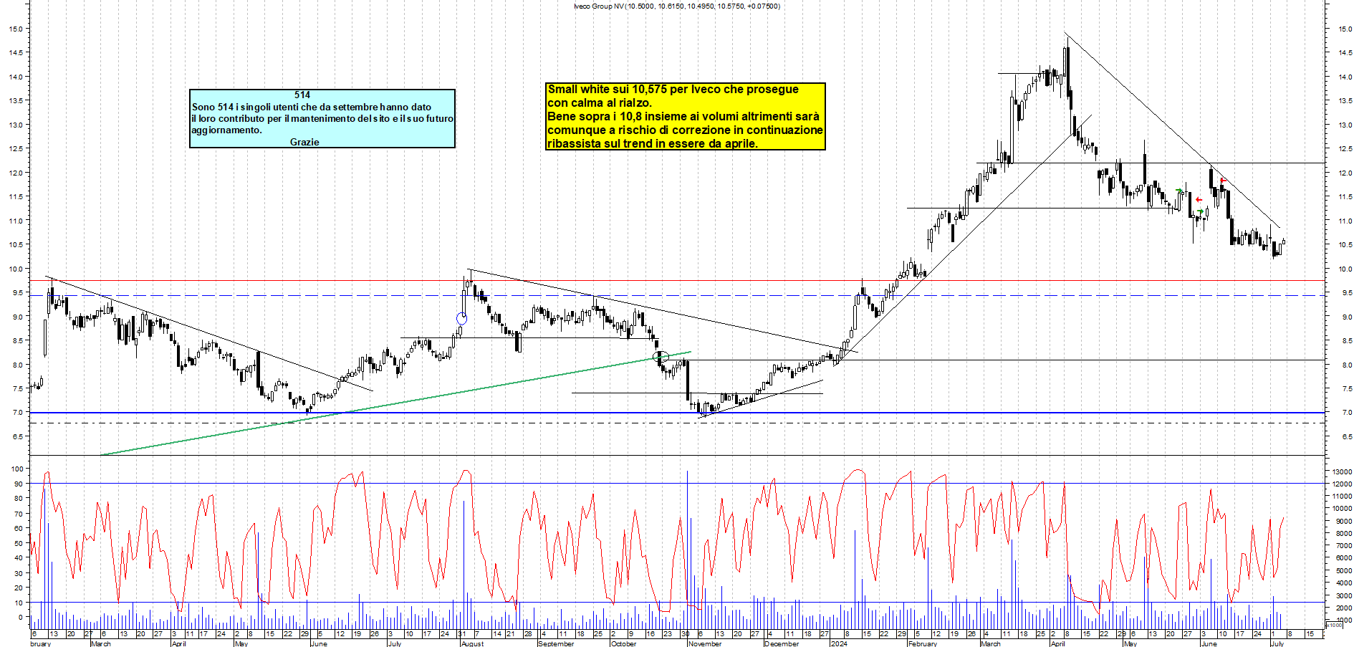
Task: Click the '9000' volume scale label
Action: pos(1344,522)
